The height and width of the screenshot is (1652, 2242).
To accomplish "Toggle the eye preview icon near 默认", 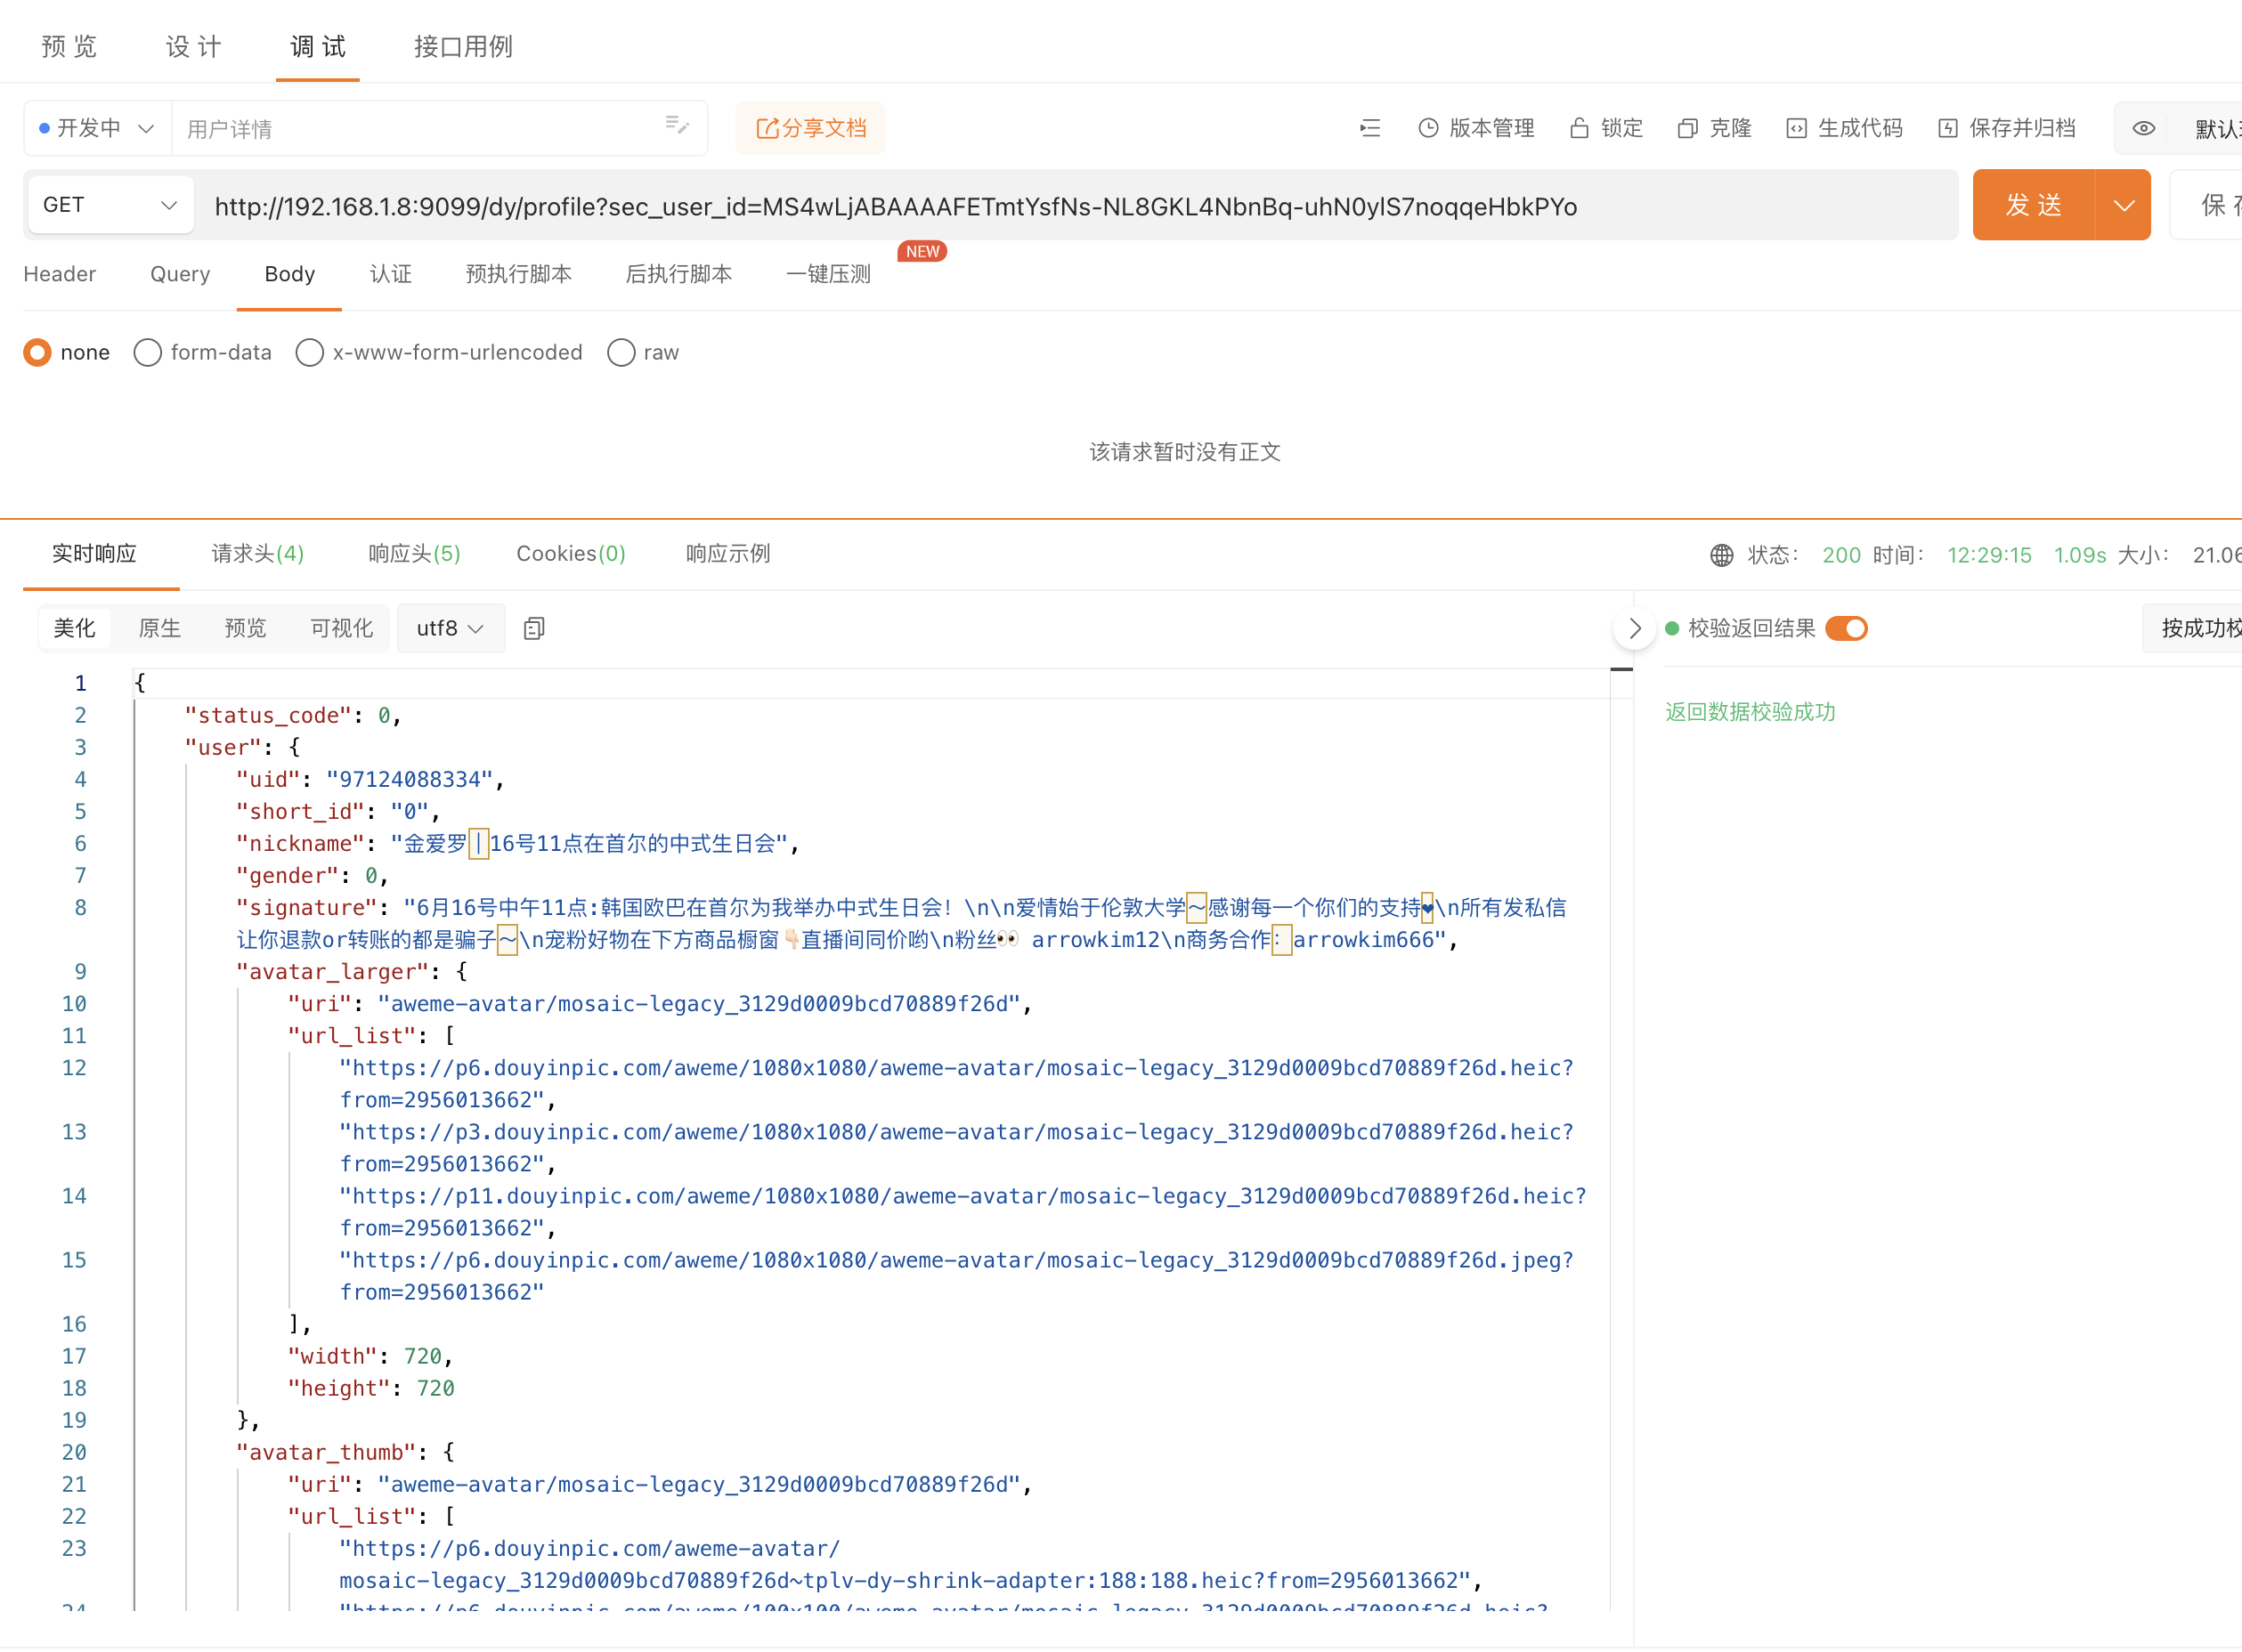I will [2144, 128].
